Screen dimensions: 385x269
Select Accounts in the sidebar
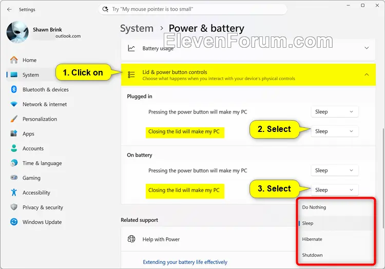coord(33,148)
